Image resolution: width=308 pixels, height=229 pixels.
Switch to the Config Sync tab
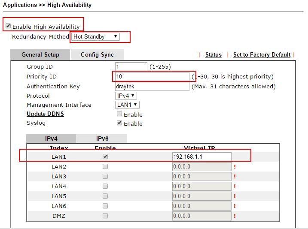coord(97,54)
